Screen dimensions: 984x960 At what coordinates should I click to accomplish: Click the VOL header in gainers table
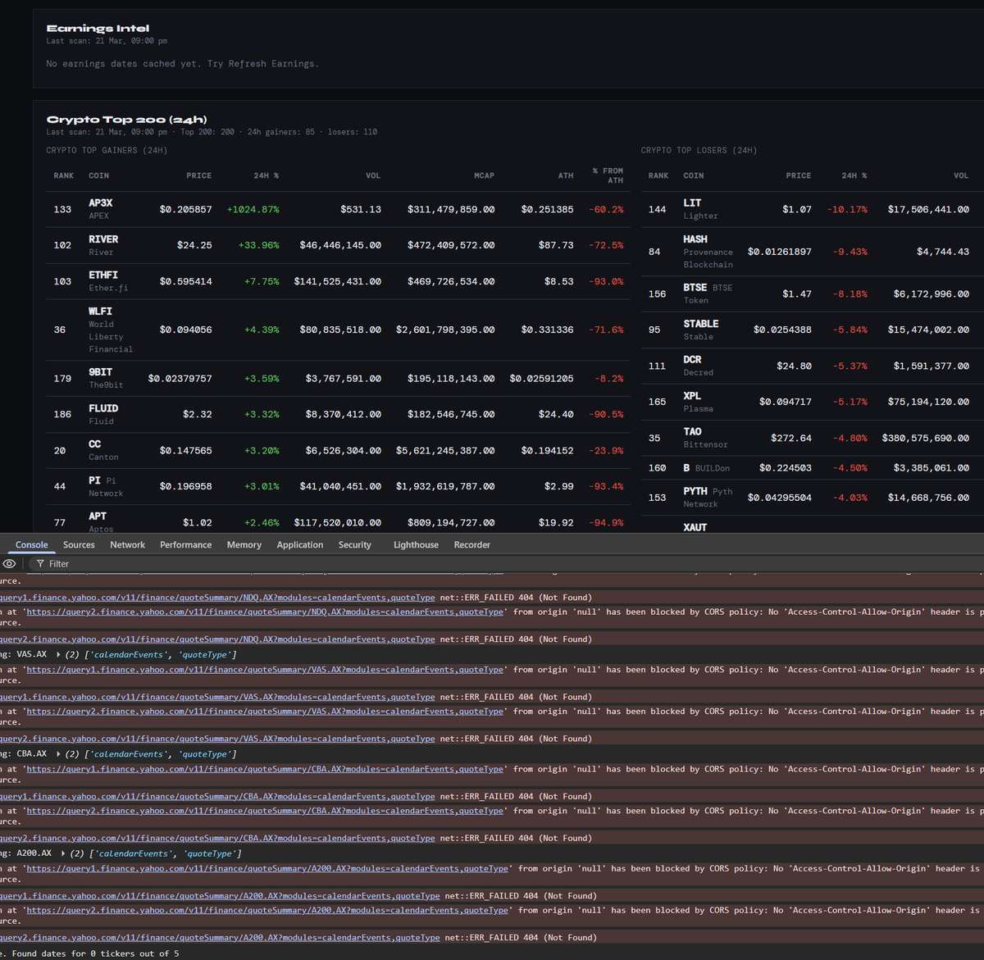pyautogui.click(x=372, y=175)
